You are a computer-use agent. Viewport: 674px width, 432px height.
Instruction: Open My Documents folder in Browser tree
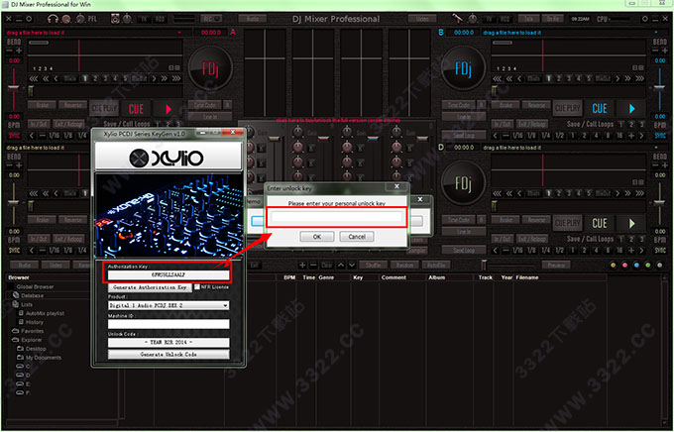pyautogui.click(x=44, y=358)
